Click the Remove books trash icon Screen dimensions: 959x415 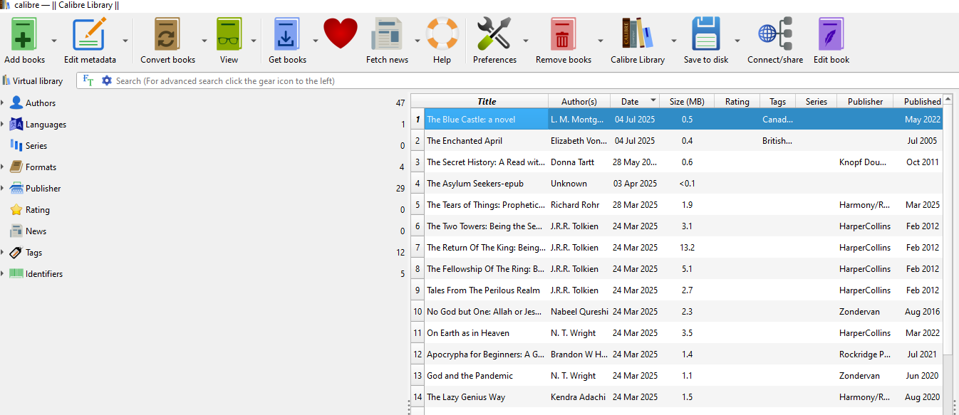563,33
